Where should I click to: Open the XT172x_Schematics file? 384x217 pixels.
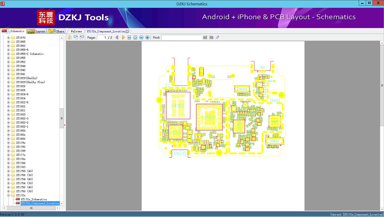(34, 199)
